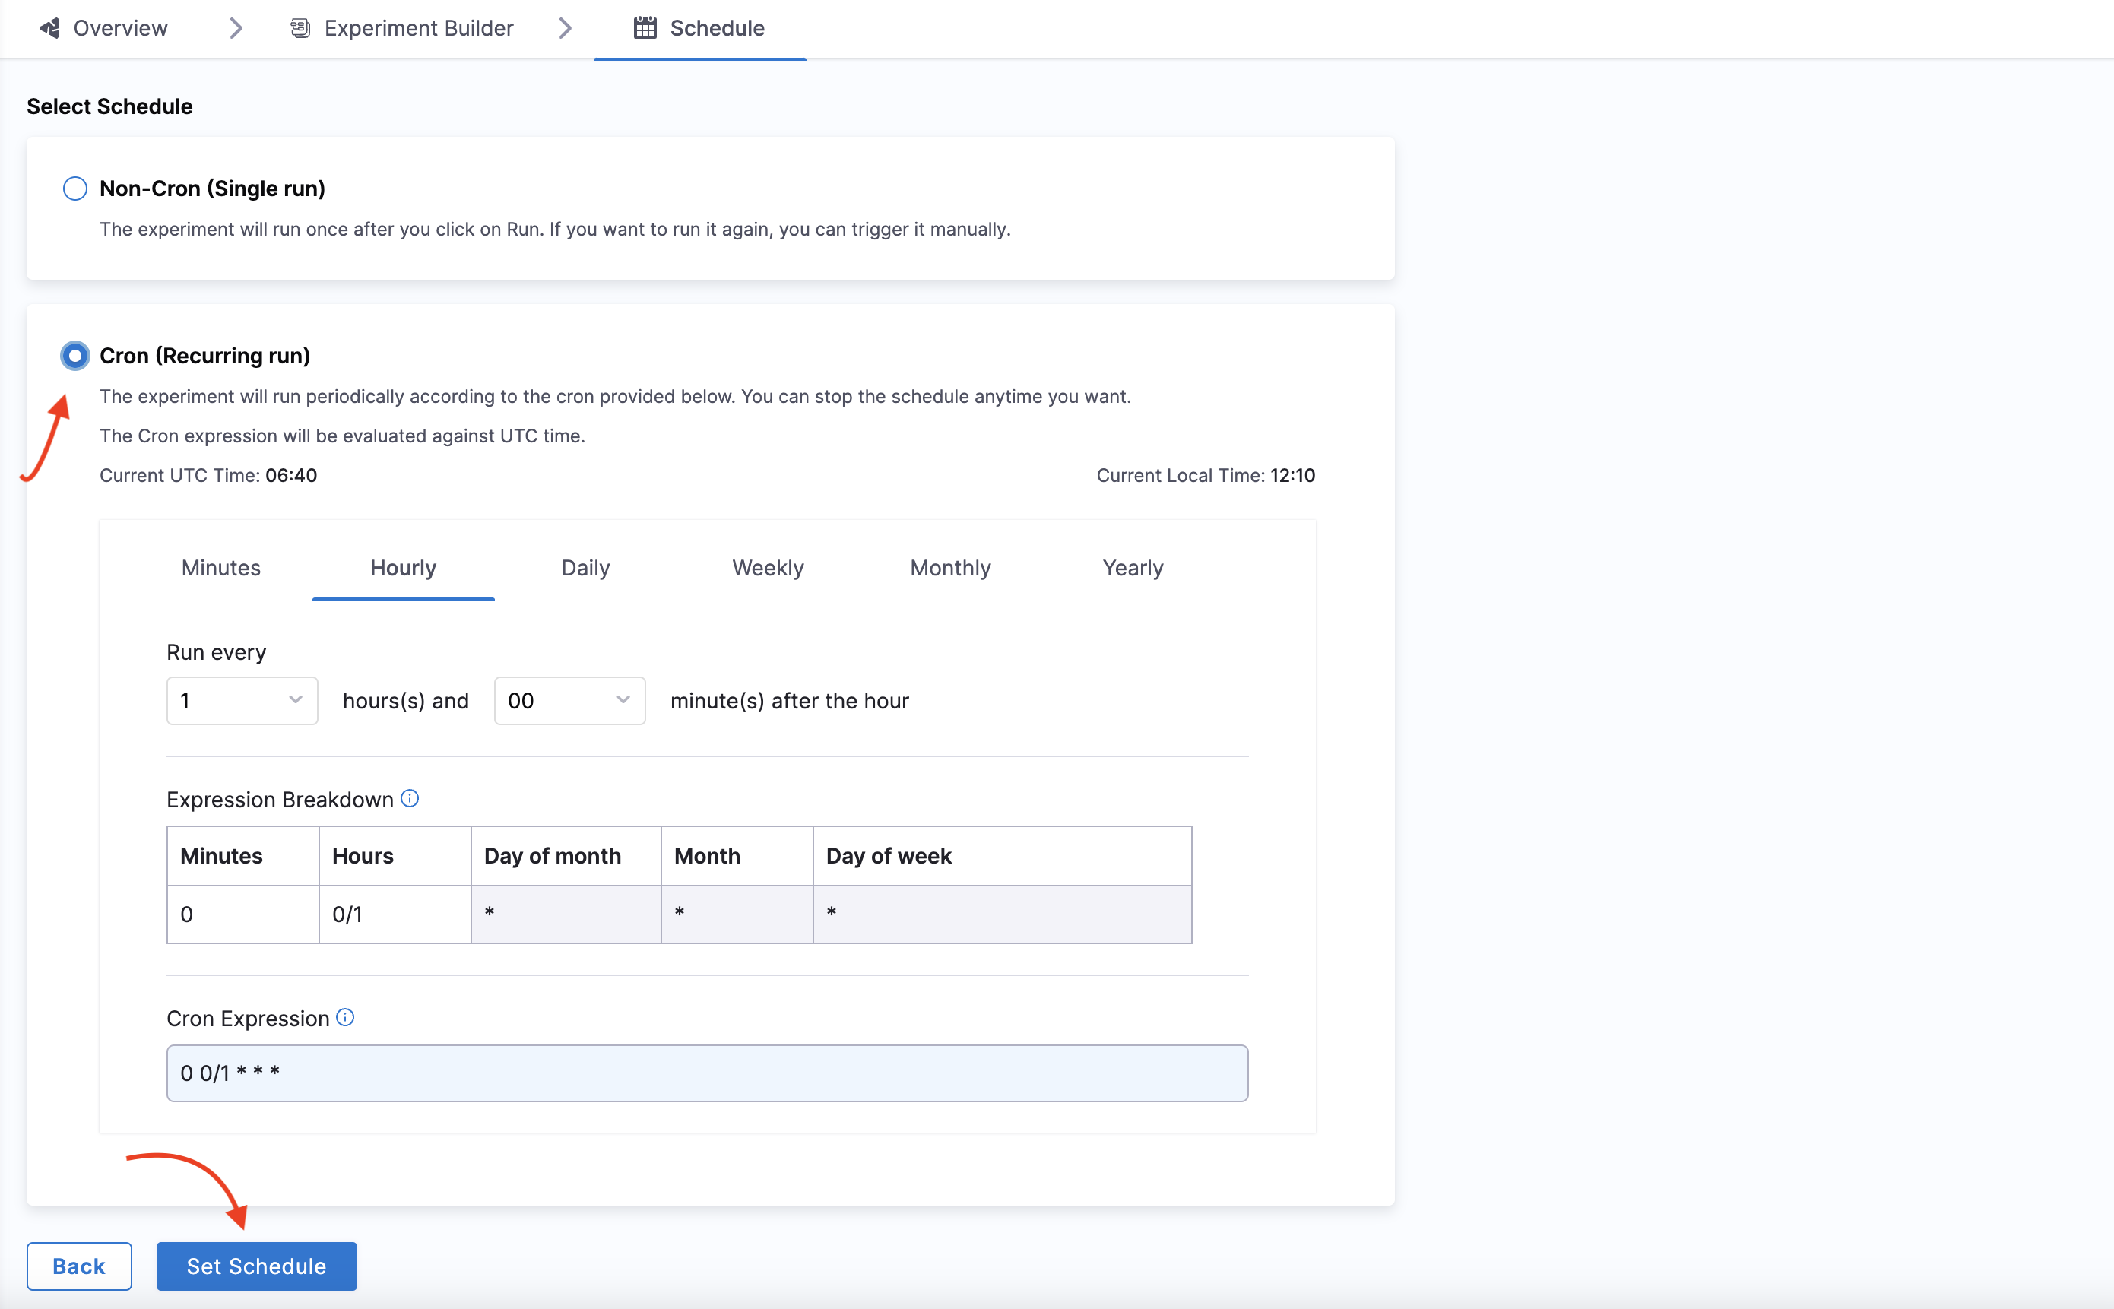
Task: Click the Experiment Builder icon
Action: 299,27
